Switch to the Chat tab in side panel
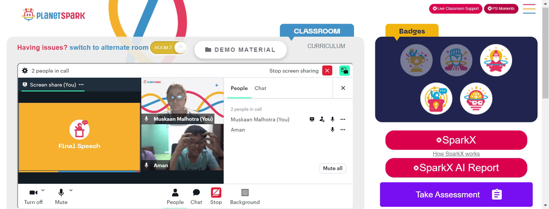 (x=260, y=88)
